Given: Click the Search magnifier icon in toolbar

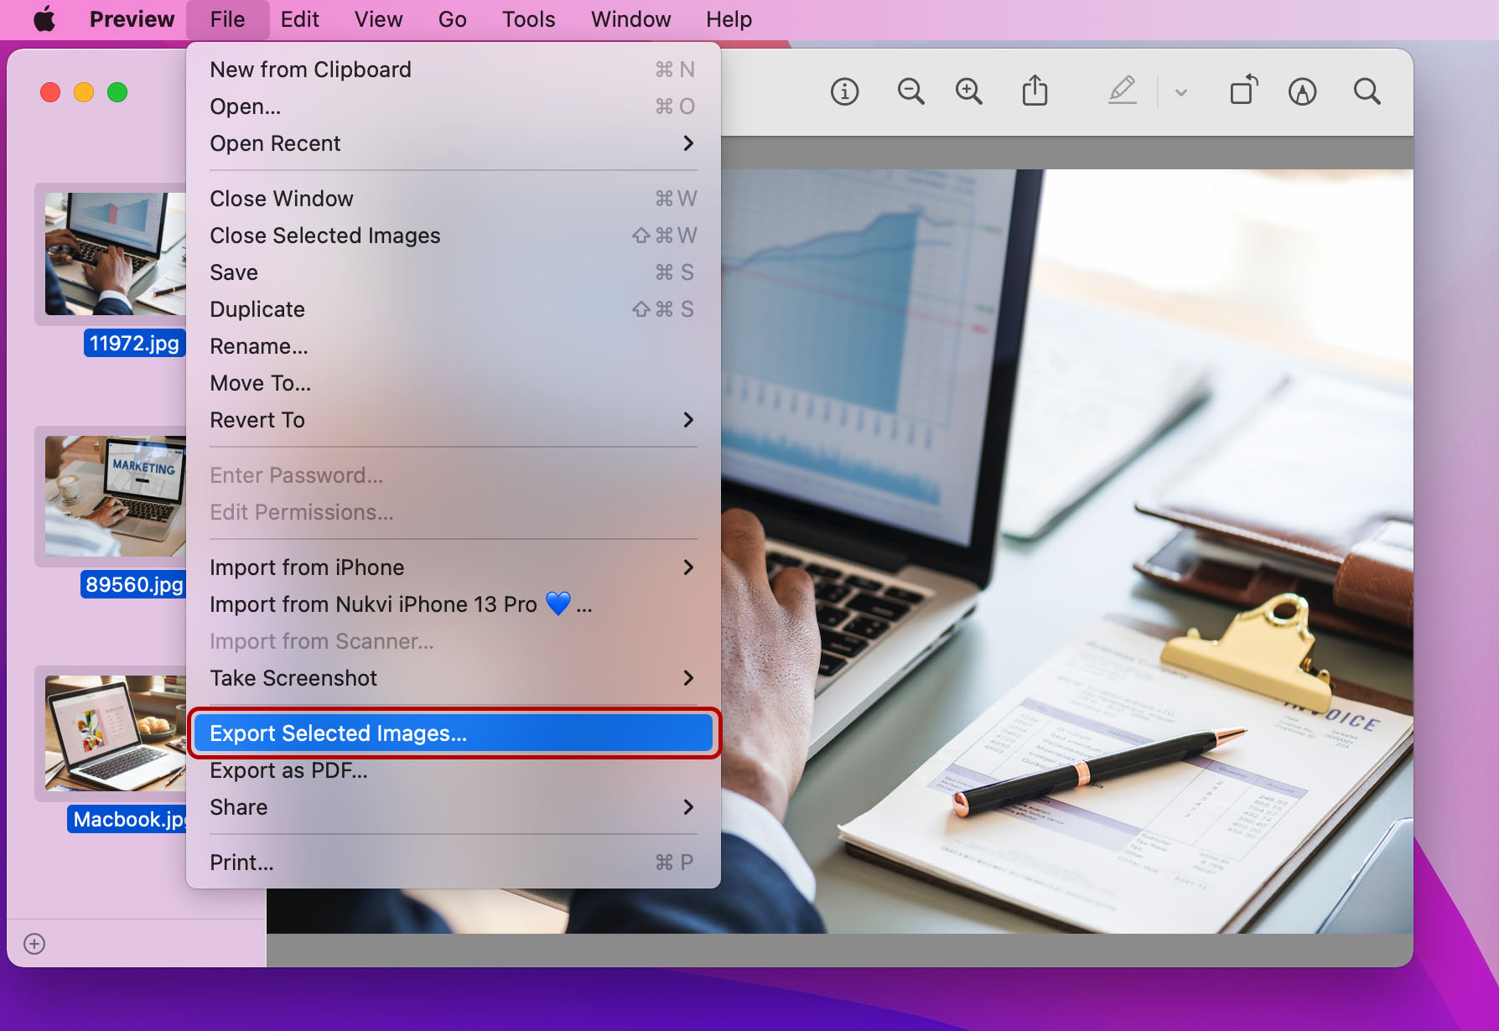Looking at the screenshot, I should (x=1367, y=91).
